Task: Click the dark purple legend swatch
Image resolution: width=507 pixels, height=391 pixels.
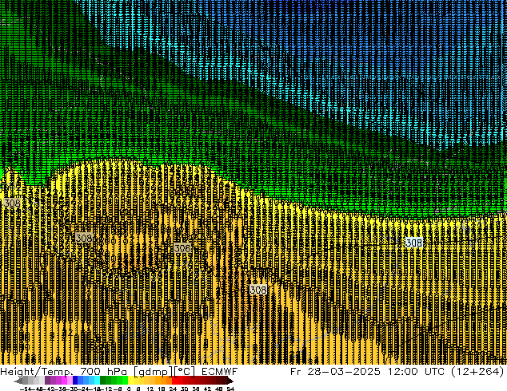Action: tap(47, 381)
